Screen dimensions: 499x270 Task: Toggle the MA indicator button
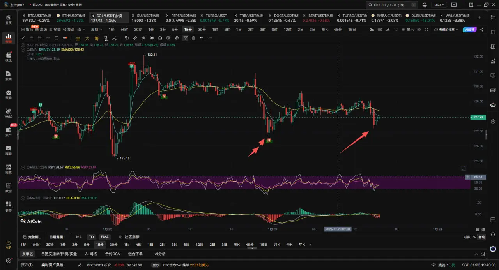[x=79, y=237]
